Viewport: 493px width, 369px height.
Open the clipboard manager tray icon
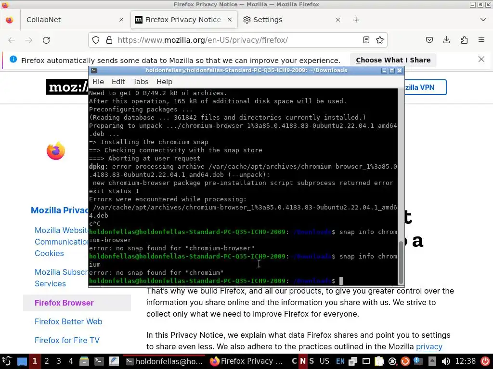pyautogui.click(x=379, y=361)
